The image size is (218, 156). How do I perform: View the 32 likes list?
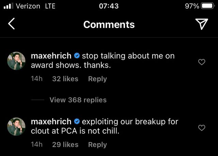tap(65, 79)
